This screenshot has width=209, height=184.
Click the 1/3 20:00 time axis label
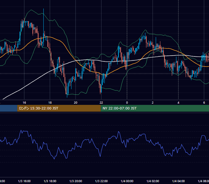click(x=76, y=181)
